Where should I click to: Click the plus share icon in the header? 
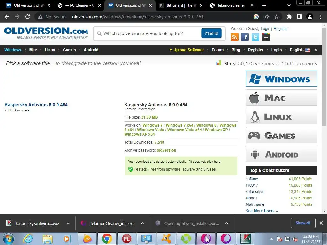[x=266, y=37]
